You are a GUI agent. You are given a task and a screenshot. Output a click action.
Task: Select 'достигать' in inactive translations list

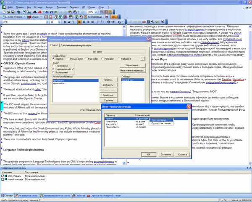tap(111, 124)
